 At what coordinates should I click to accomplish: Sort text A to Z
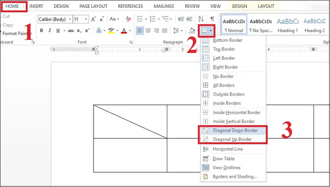coord(201,19)
